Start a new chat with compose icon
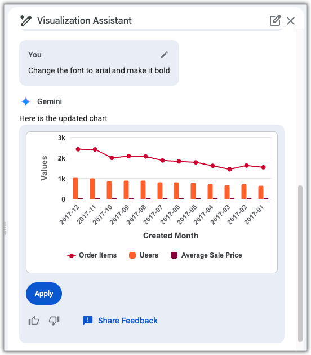 [x=276, y=21]
